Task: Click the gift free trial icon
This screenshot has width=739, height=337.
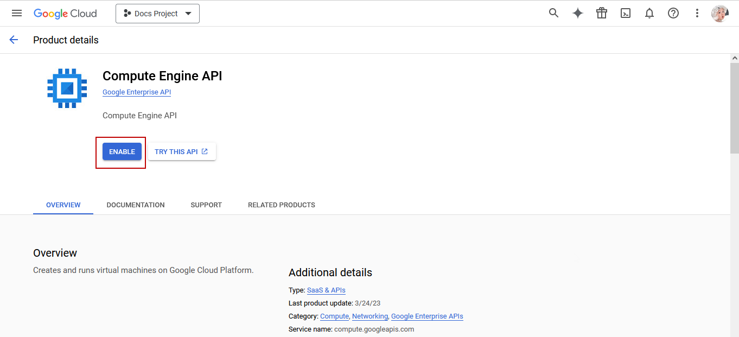Action: (x=602, y=13)
